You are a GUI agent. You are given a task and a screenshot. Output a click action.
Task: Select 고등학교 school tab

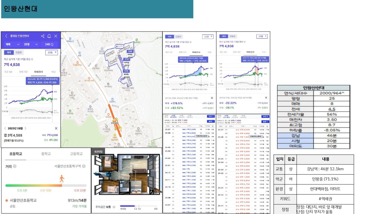click(x=76, y=154)
